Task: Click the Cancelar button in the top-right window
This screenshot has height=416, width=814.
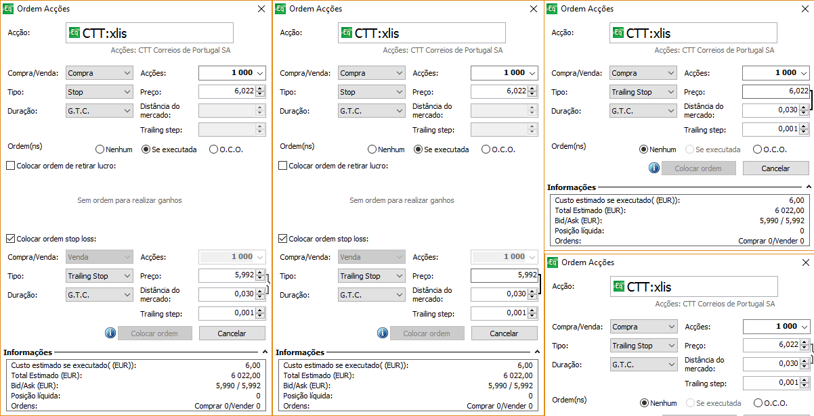Action: click(x=776, y=168)
